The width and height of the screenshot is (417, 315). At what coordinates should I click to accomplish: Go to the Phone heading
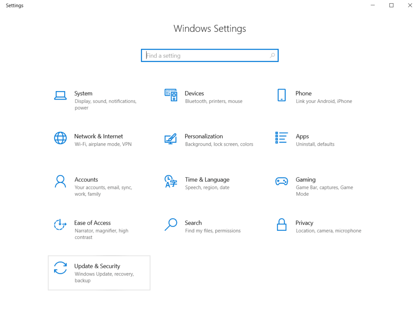coord(303,93)
